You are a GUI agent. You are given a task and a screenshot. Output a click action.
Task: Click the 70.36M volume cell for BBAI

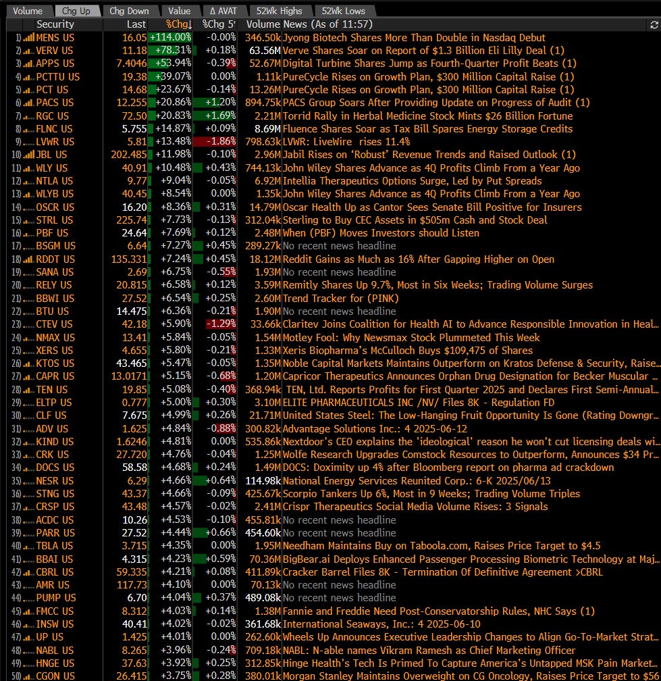pyautogui.click(x=265, y=559)
